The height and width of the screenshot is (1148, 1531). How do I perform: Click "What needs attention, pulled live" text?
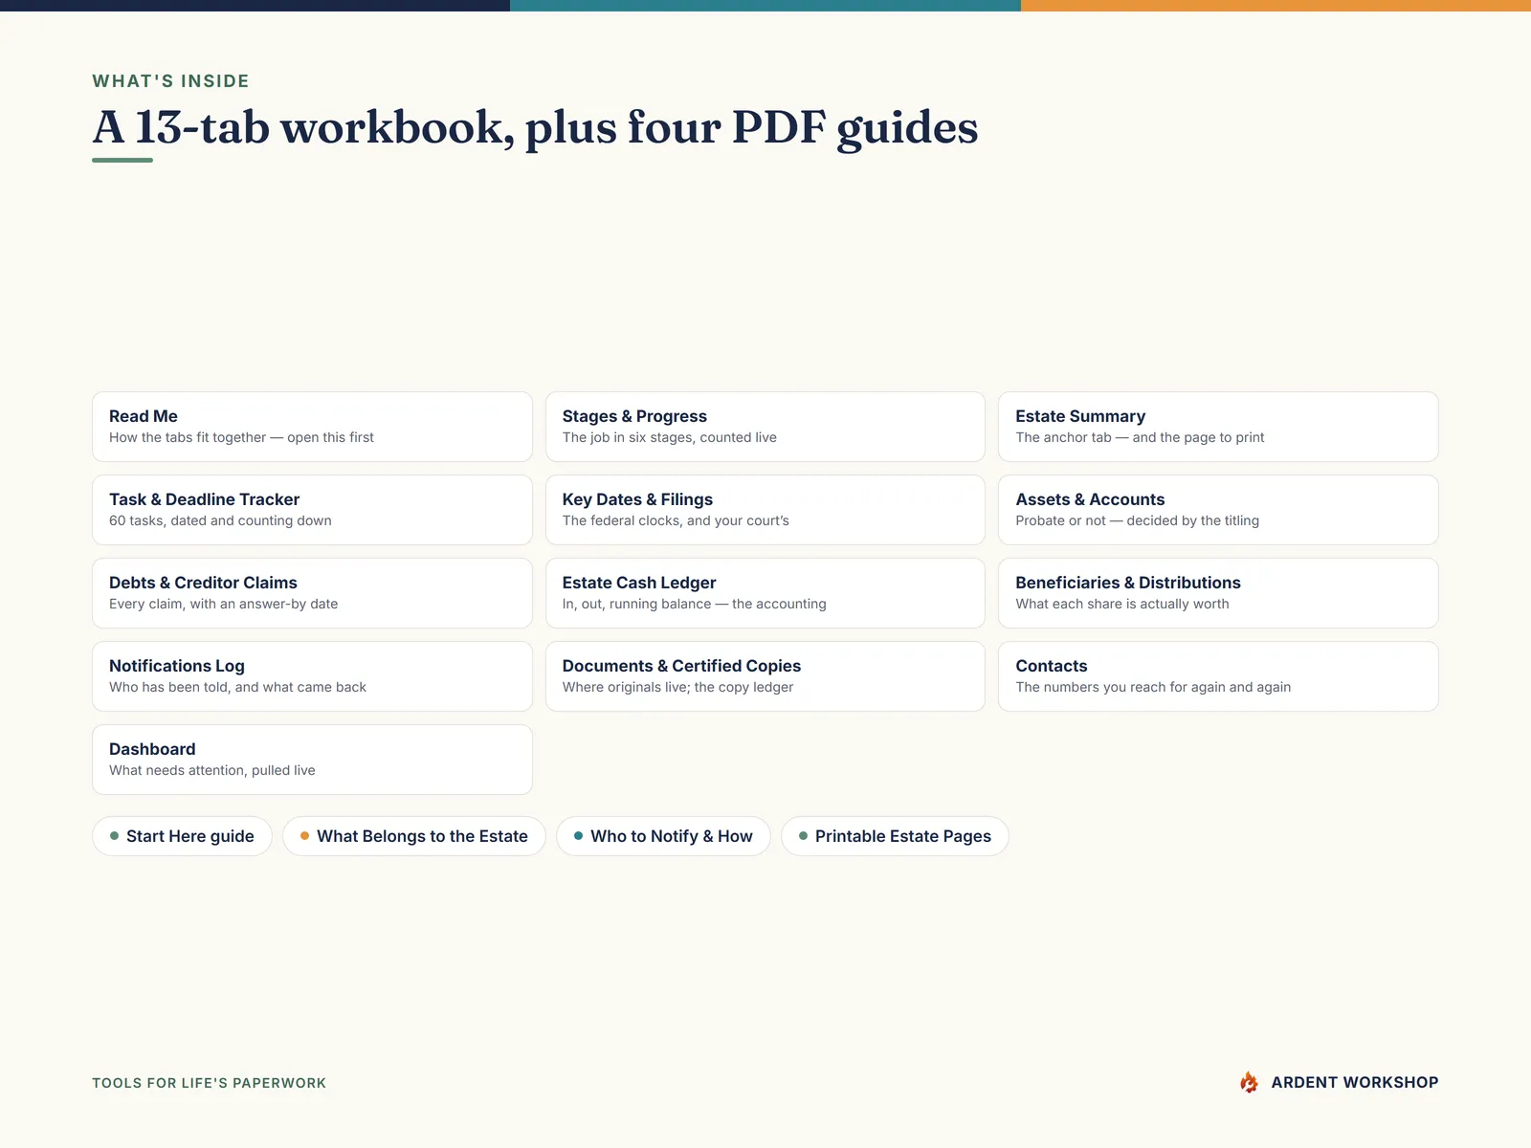tap(211, 770)
